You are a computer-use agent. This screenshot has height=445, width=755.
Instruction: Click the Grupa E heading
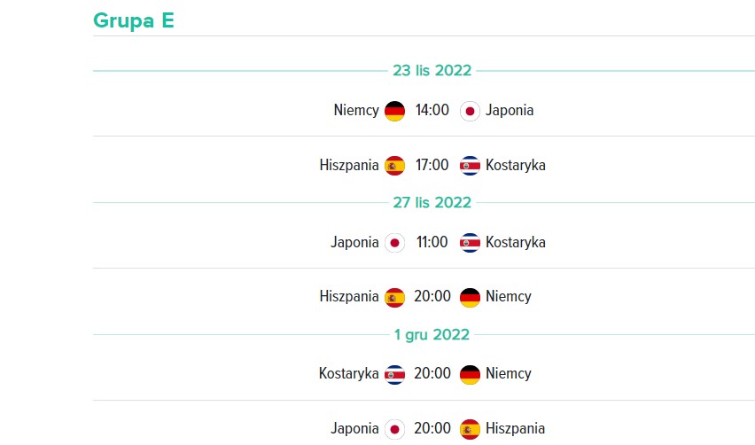pyautogui.click(x=134, y=20)
